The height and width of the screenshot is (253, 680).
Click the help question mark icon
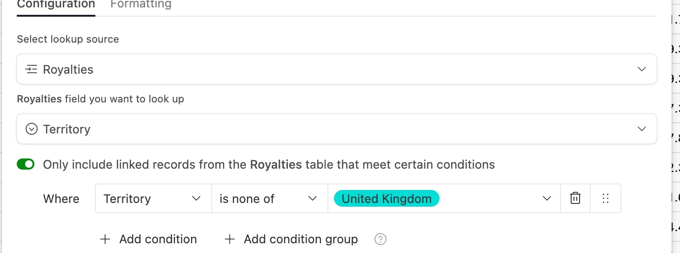pos(380,239)
